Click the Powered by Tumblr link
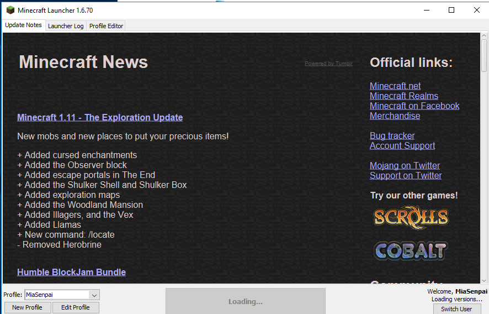489x314 pixels. [328, 64]
